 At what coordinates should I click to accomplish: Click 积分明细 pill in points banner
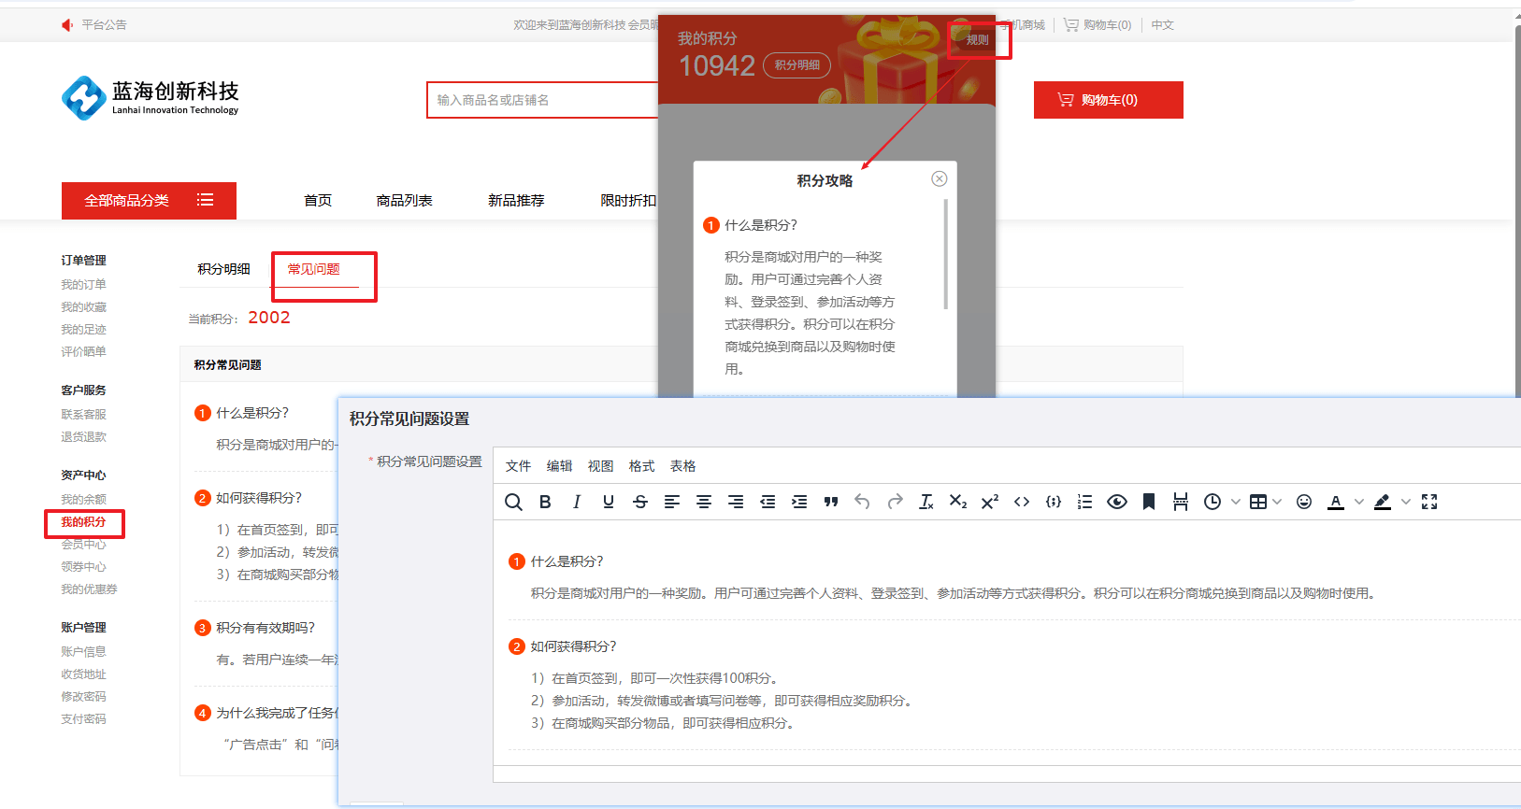(796, 65)
